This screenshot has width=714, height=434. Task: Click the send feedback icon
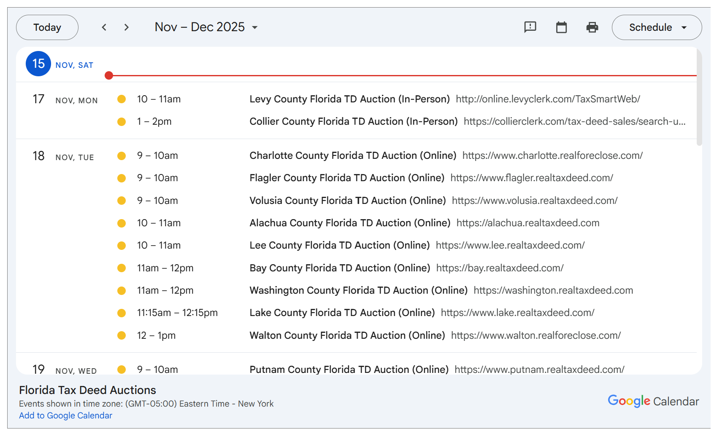pos(530,27)
